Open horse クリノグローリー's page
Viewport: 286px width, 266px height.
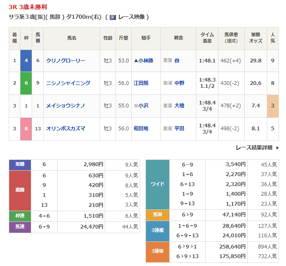pyautogui.click(x=66, y=61)
